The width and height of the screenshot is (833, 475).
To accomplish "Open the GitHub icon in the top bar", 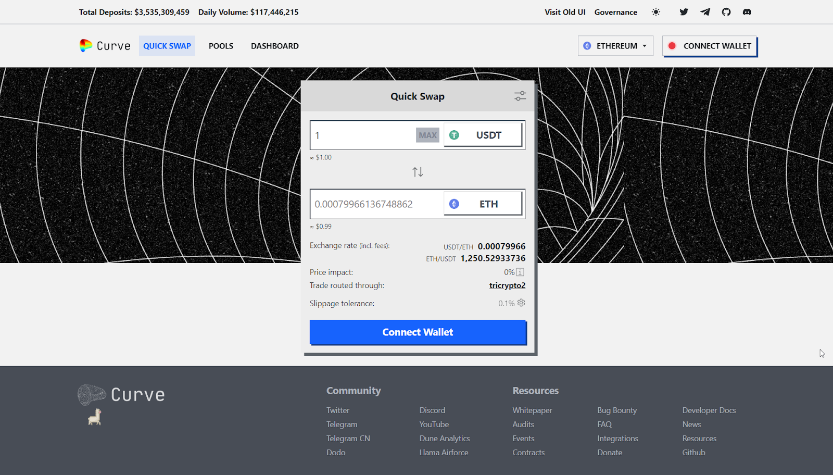I will coord(726,12).
